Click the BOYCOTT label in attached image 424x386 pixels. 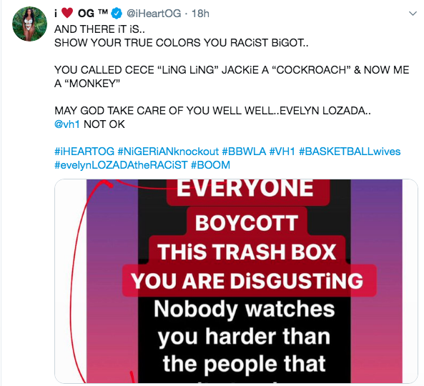[247, 223]
